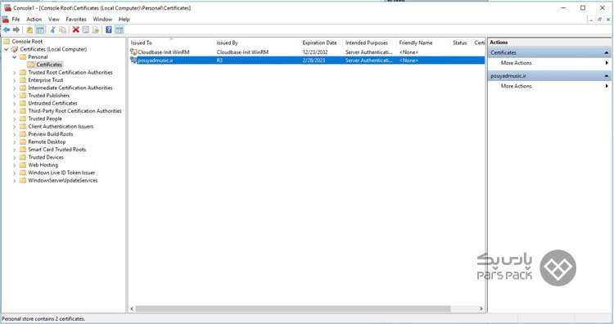The height and width of the screenshot is (324, 614).
Task: Select Windows Live ID Token Issuer
Action: point(61,173)
